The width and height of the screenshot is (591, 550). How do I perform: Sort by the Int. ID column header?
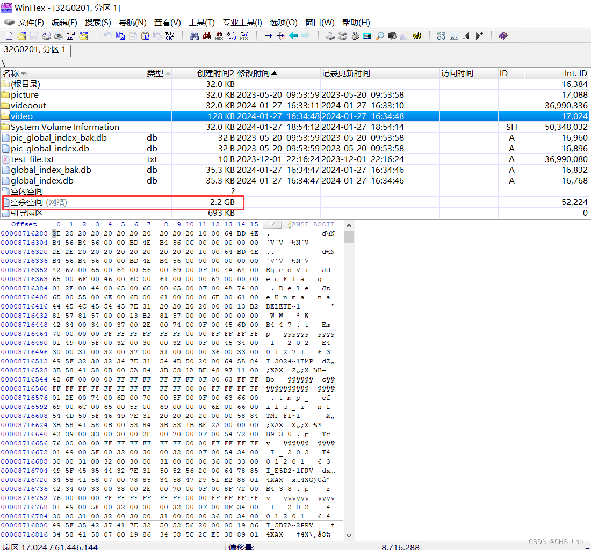pos(557,74)
